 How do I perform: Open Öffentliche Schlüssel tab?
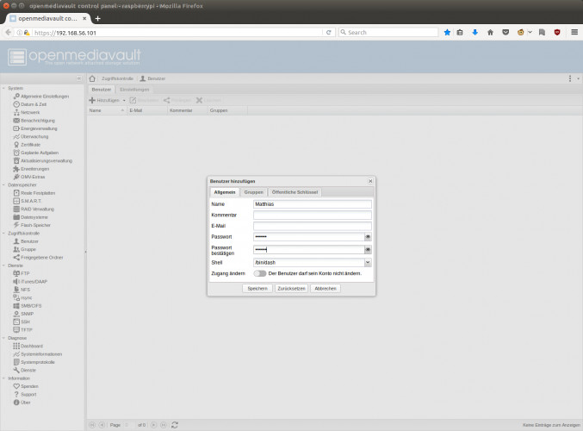(295, 192)
